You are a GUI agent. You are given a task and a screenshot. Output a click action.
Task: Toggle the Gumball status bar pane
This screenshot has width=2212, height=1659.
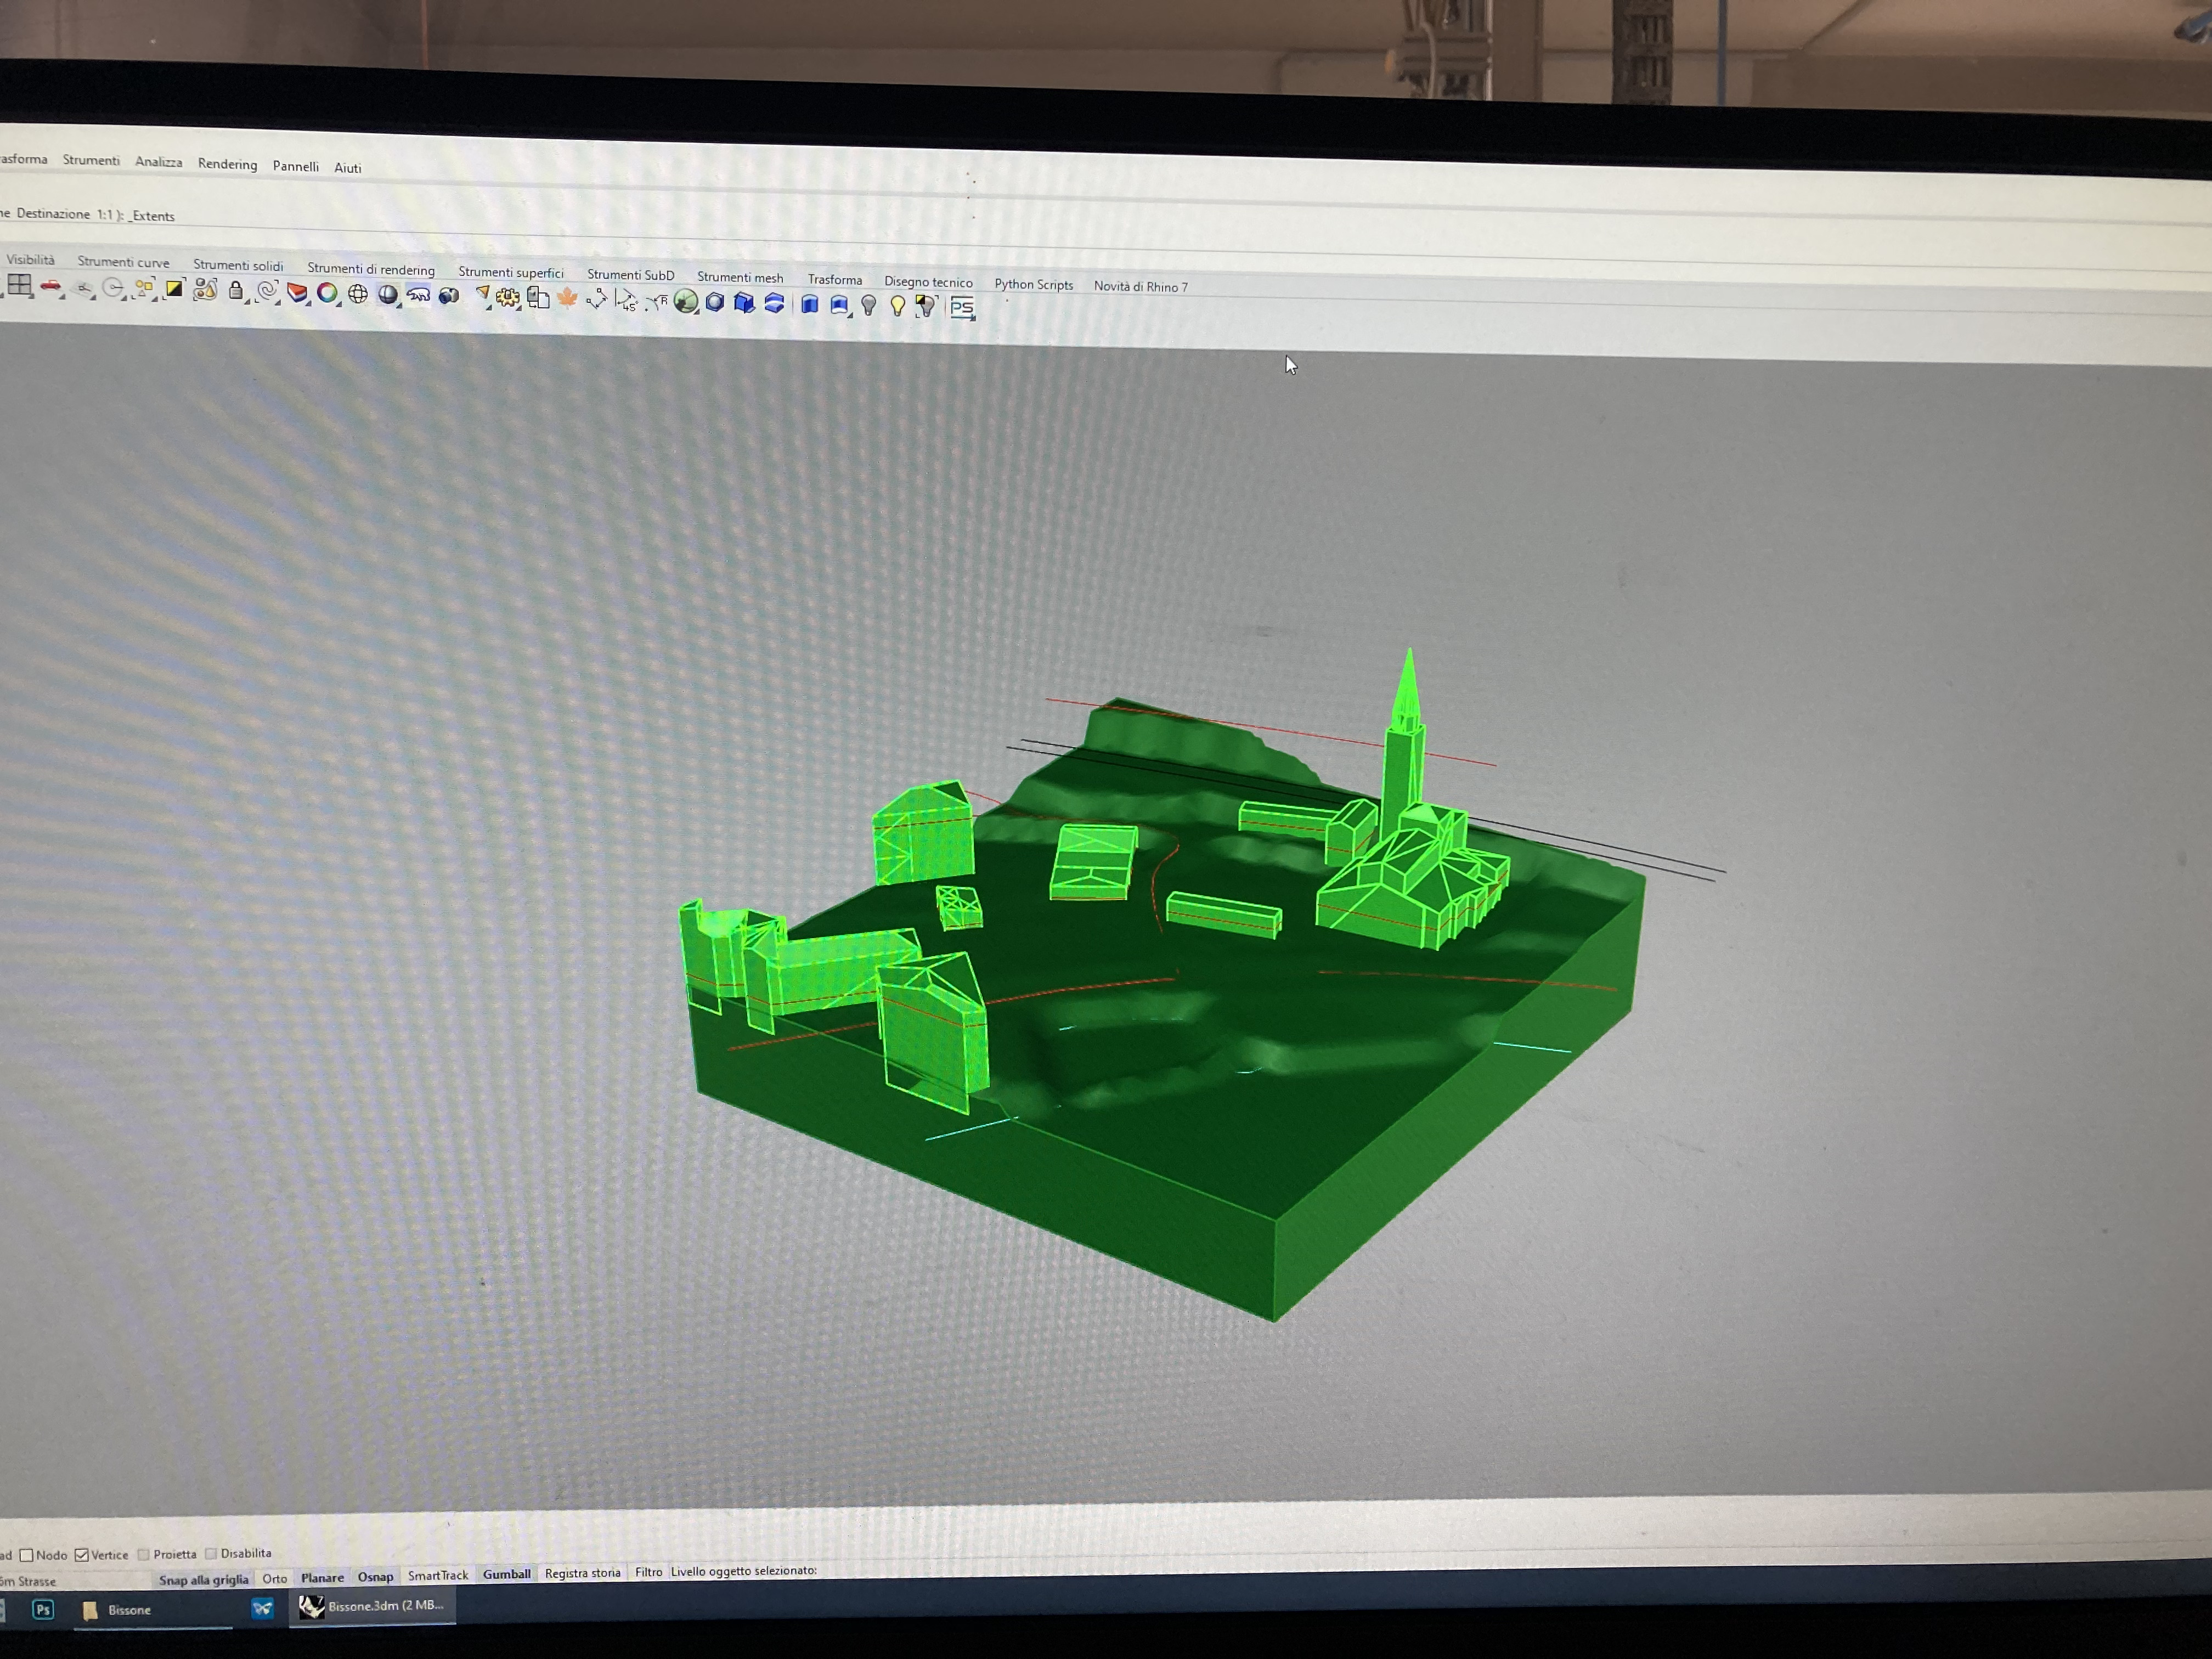pos(506,1574)
